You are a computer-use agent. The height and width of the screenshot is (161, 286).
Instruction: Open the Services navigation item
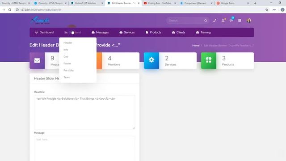(127, 32)
